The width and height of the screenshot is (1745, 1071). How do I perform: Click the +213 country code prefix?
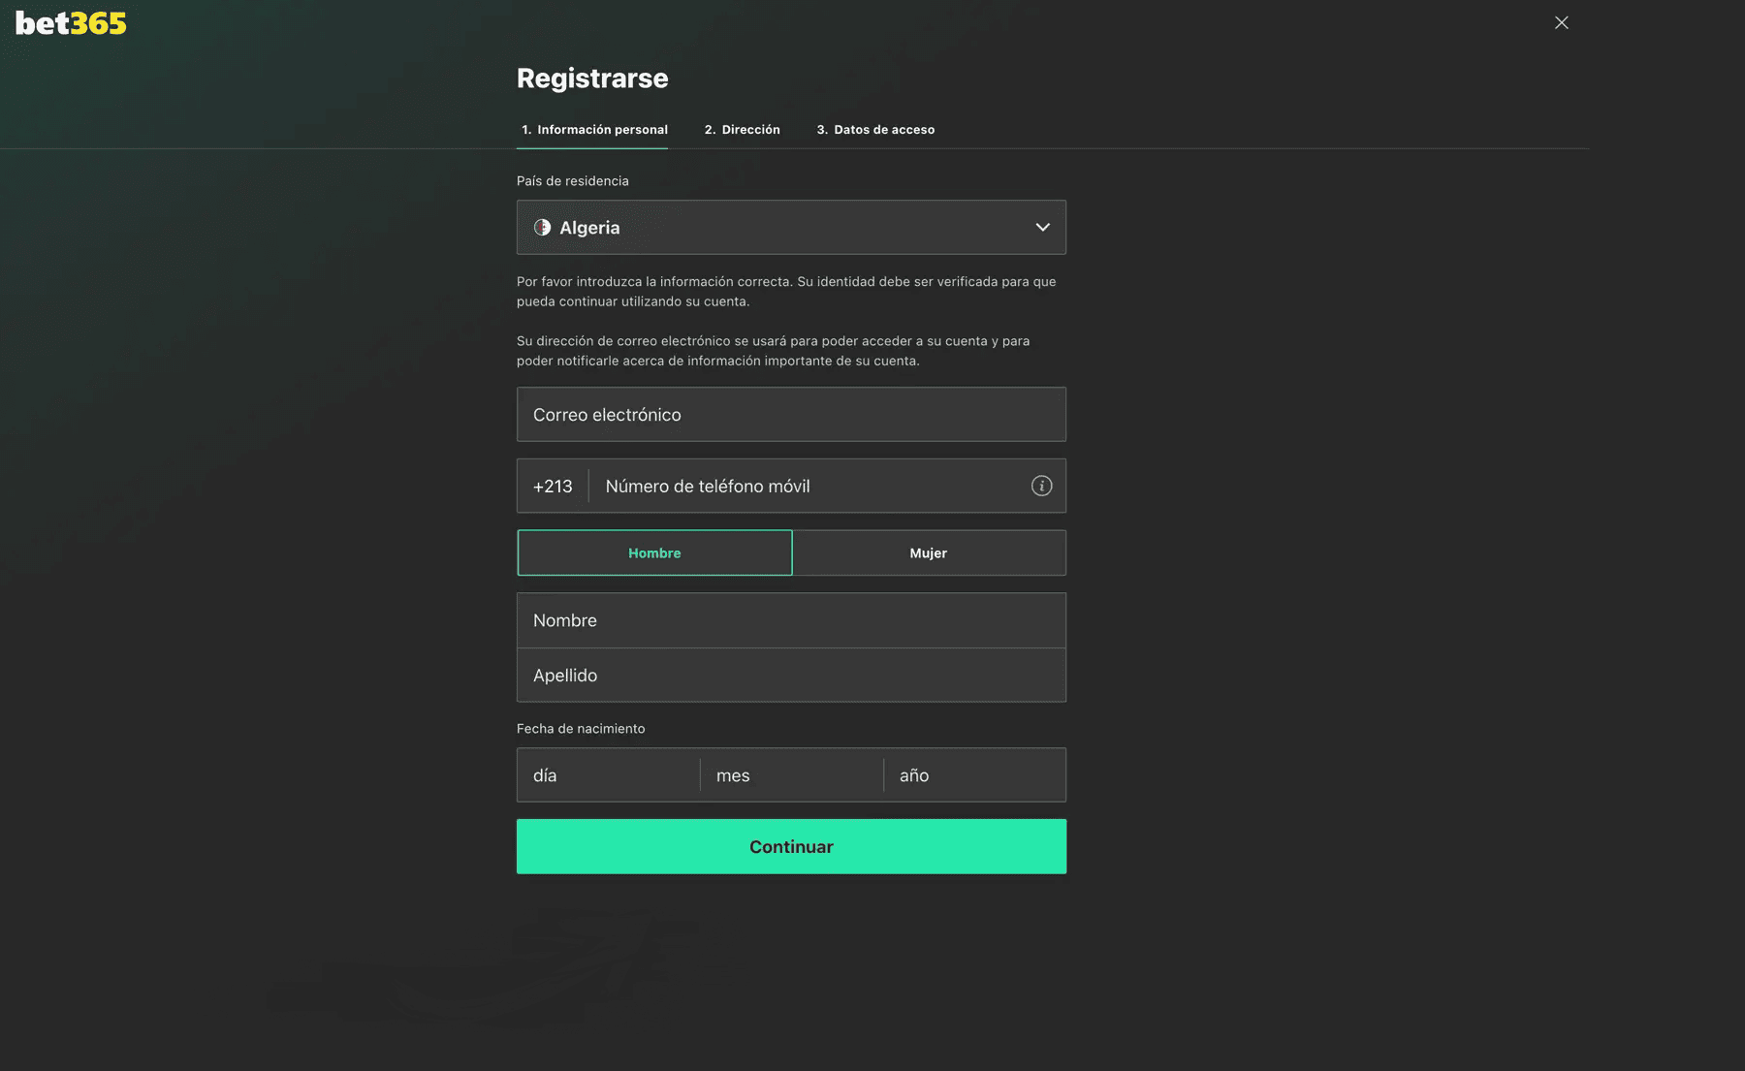pos(553,486)
